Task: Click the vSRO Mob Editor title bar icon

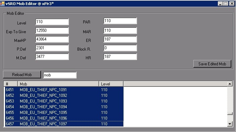Action: point(2,3)
